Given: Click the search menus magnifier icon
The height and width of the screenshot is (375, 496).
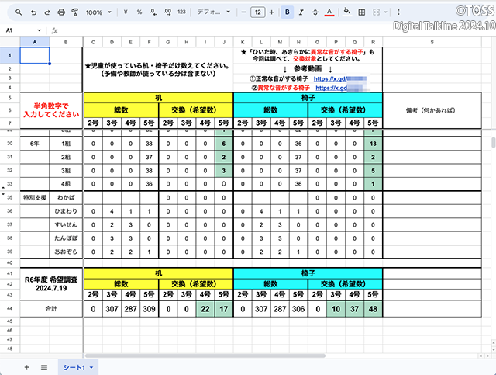Looking at the screenshot, I should 19,12.
